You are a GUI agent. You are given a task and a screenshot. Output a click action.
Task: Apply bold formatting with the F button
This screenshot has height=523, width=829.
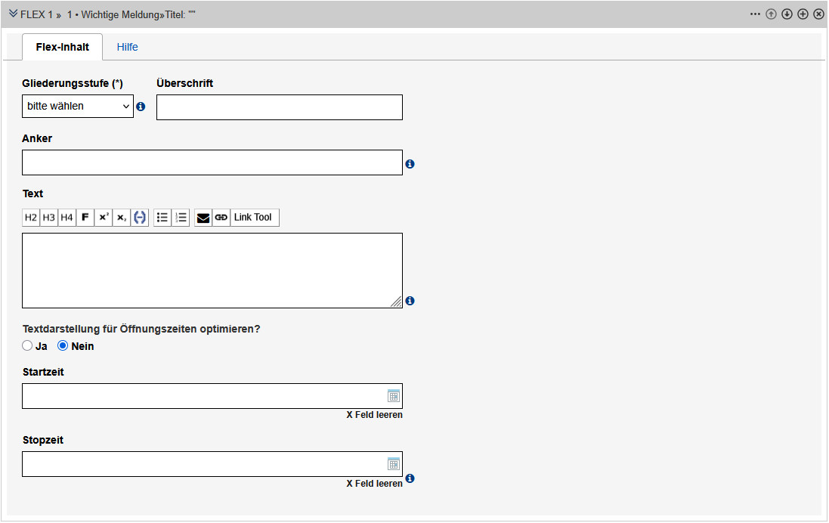click(85, 218)
